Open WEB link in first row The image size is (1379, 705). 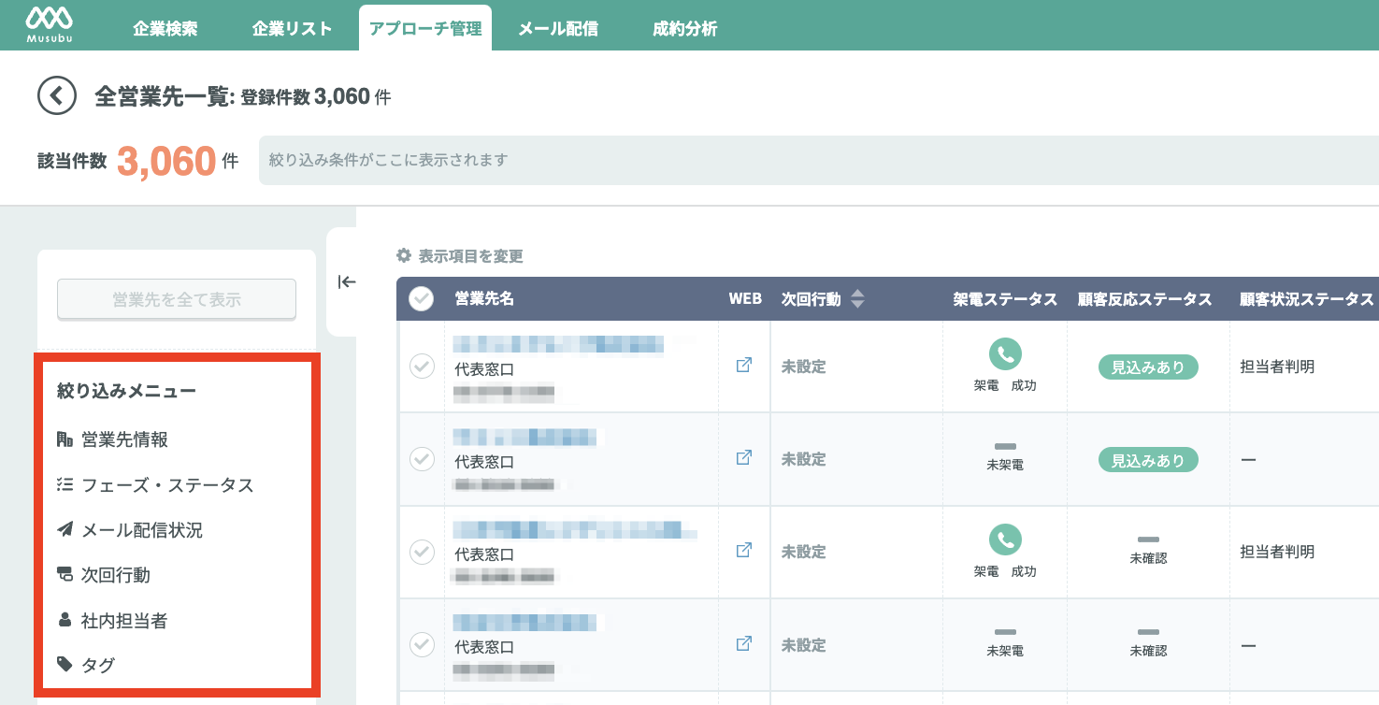point(744,366)
